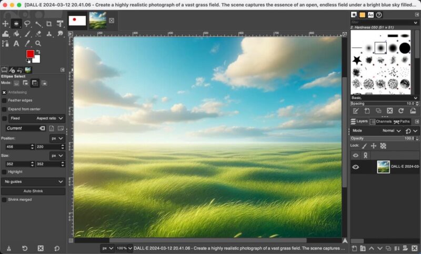Select the Bucket Fill tool
421x254 pixels.
pyautogui.click(x=16, y=34)
